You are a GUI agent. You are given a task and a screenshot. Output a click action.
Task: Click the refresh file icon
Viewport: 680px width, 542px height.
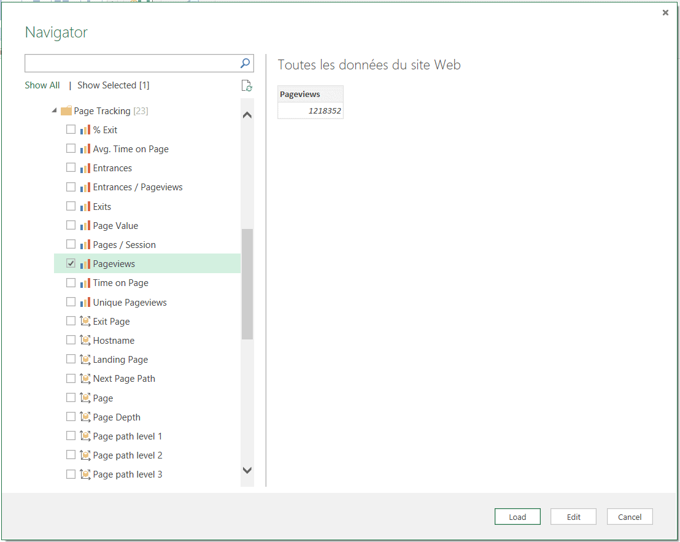[247, 86]
